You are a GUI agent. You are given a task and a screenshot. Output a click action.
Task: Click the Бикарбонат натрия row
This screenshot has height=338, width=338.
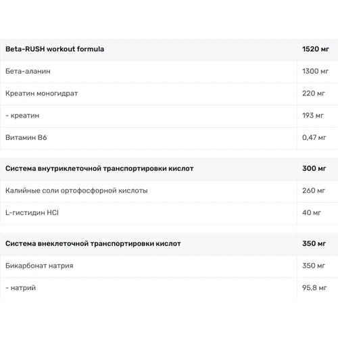tap(169, 266)
